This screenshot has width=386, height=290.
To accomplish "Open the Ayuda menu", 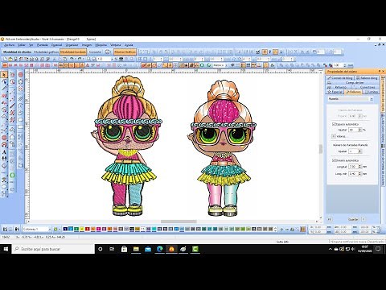I will (129, 45).
